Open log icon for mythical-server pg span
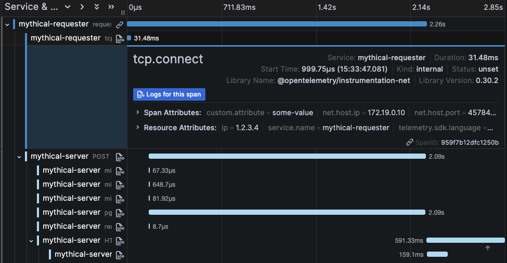507x263 pixels. click(120, 213)
